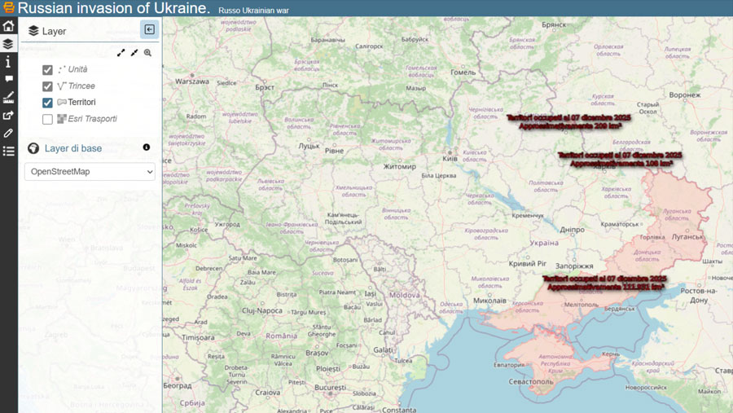The image size is (733, 413).
Task: Select the pencil edit tool
Action: point(8,133)
